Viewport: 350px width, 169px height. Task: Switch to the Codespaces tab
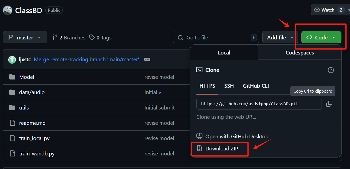click(x=300, y=52)
